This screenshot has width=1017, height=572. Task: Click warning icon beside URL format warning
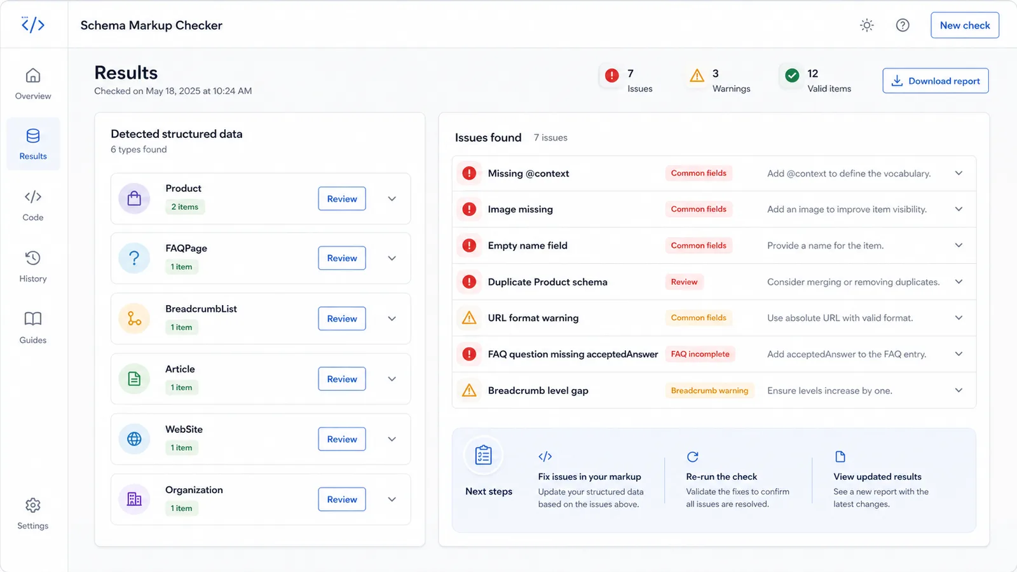click(x=469, y=318)
